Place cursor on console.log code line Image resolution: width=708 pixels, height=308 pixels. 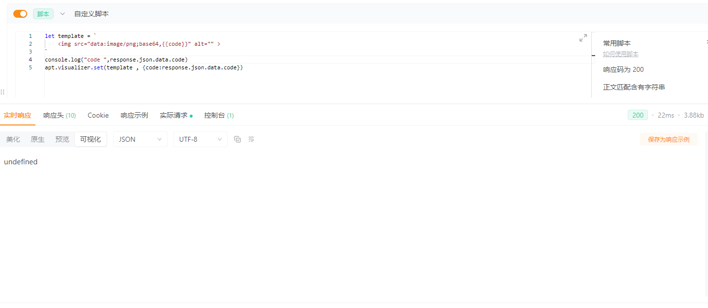pos(116,60)
